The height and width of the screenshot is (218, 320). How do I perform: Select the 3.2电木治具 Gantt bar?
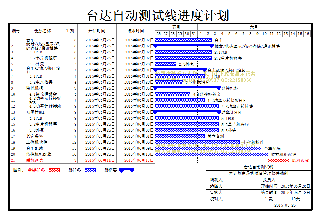(x=169, y=82)
